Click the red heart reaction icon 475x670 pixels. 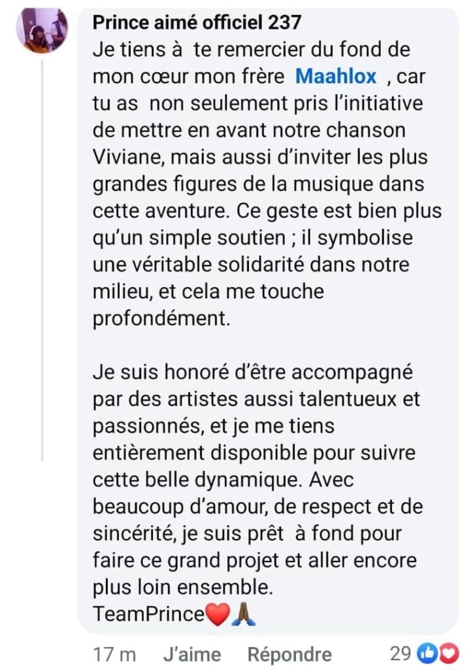(x=448, y=653)
